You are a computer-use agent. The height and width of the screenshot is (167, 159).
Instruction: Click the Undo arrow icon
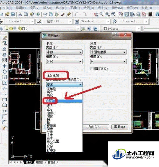point(76,14)
